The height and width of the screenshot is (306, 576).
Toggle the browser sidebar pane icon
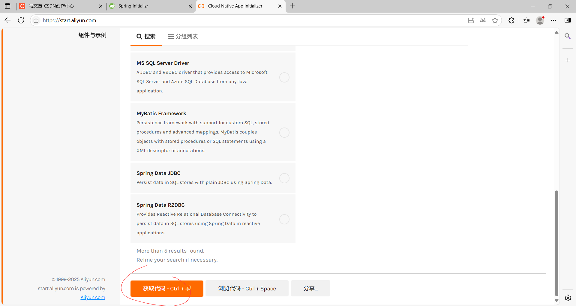(x=568, y=20)
